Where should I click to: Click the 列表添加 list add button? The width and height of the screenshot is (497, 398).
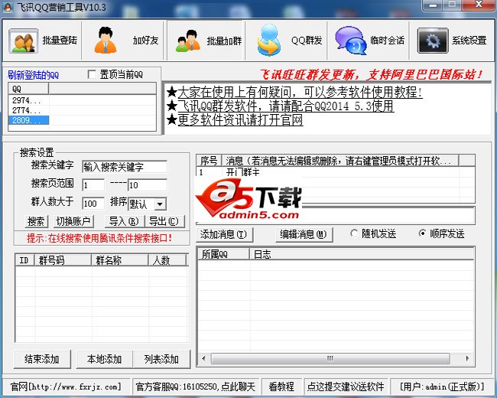pos(161,359)
